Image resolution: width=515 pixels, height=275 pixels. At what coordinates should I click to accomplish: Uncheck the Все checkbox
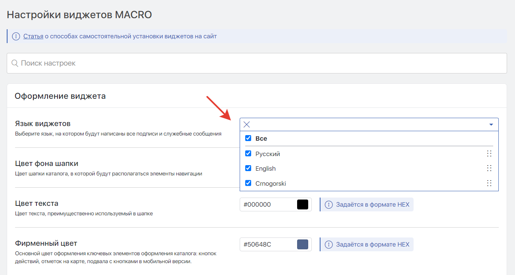pyautogui.click(x=248, y=138)
